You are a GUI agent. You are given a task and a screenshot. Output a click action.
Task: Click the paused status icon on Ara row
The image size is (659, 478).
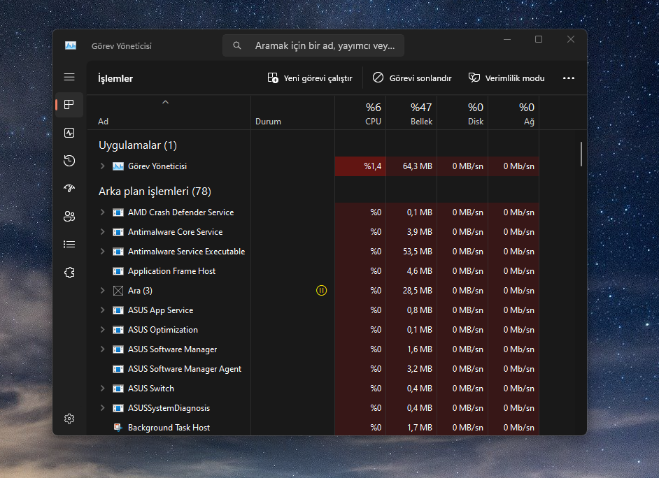pos(322,291)
